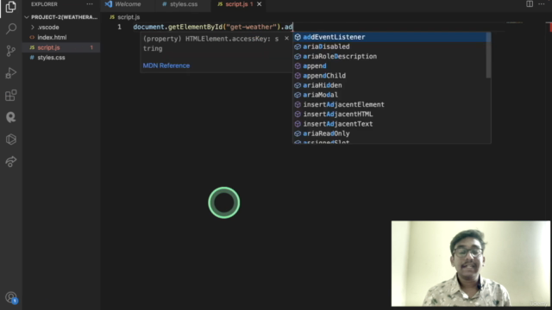Open the Explorer view in activity bar
Image resolution: width=552 pixels, height=310 pixels.
[11, 7]
